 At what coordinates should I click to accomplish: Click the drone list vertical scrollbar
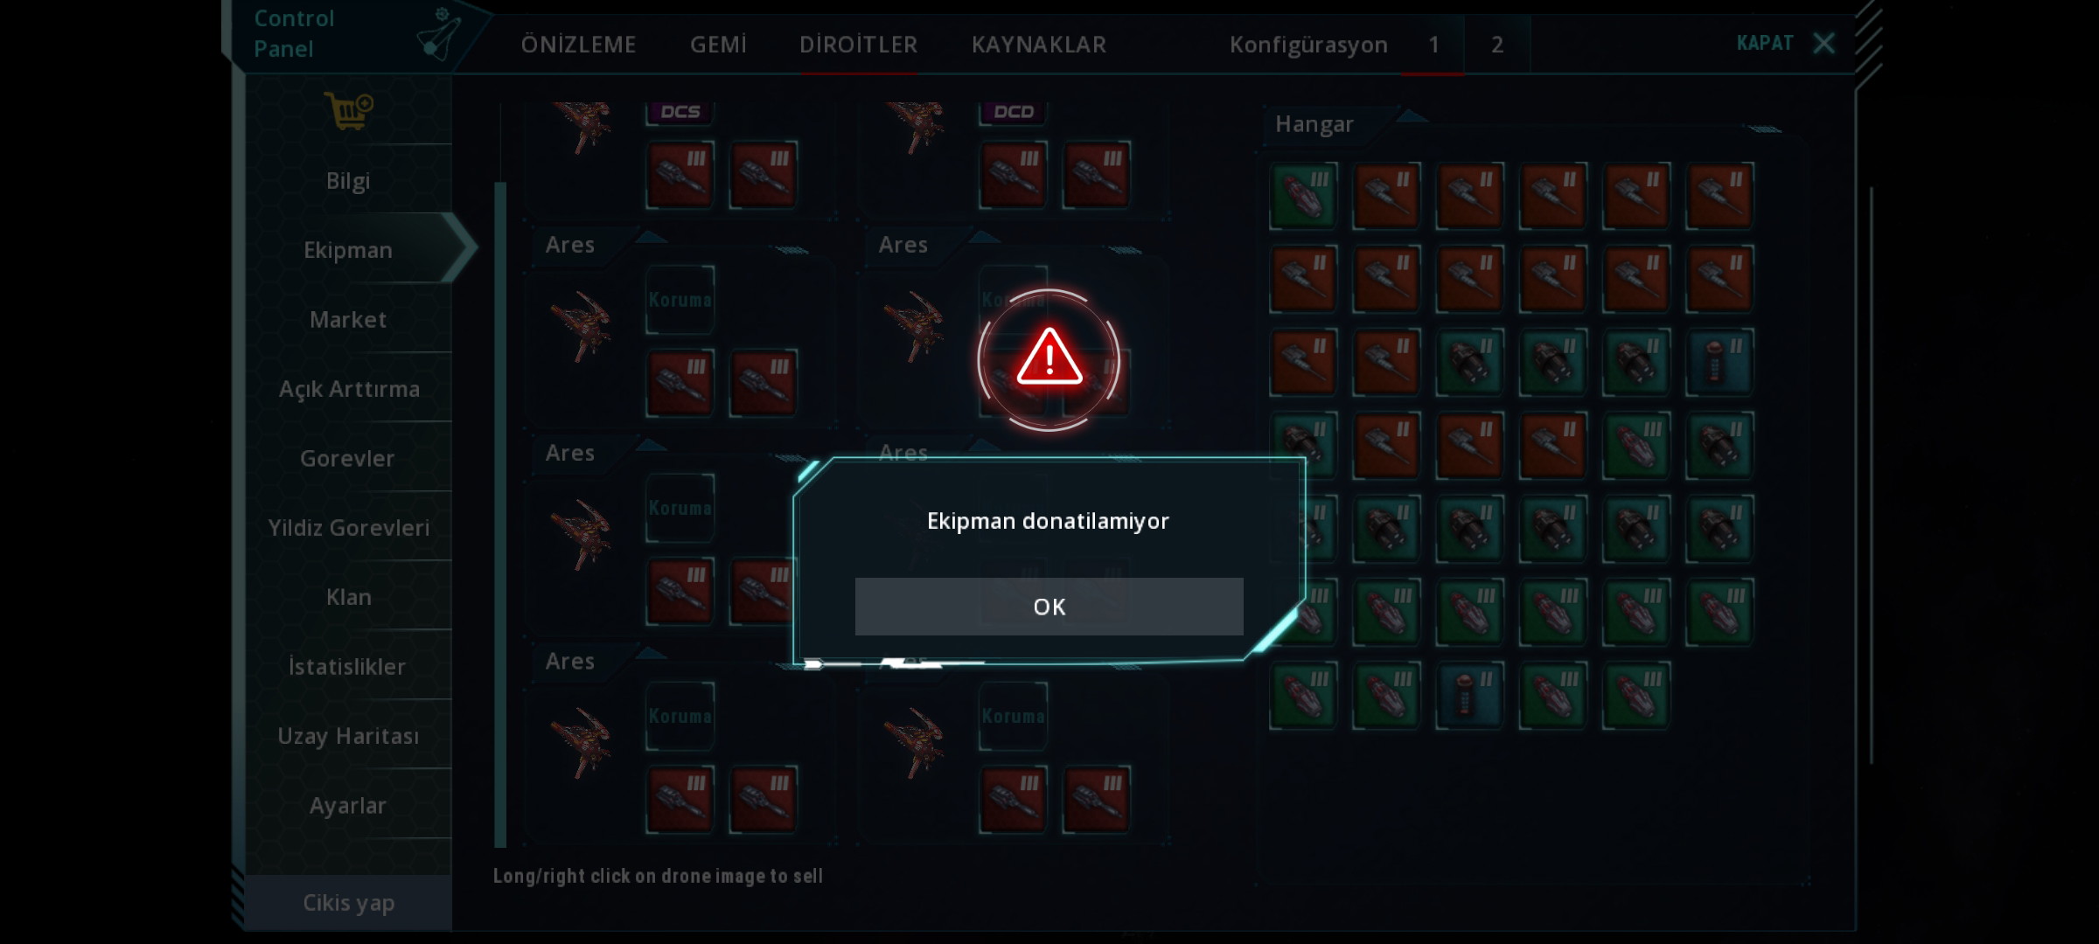click(500, 514)
